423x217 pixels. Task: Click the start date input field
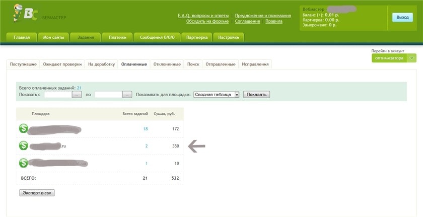[58, 95]
